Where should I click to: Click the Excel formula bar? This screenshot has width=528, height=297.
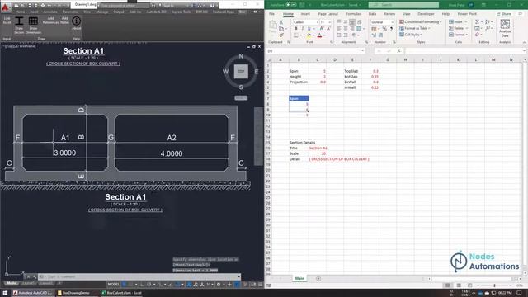pyautogui.click(x=464, y=51)
